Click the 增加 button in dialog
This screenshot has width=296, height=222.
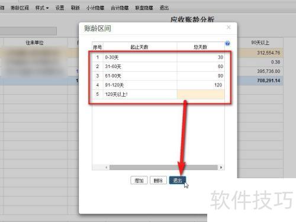pyautogui.click(x=139, y=181)
